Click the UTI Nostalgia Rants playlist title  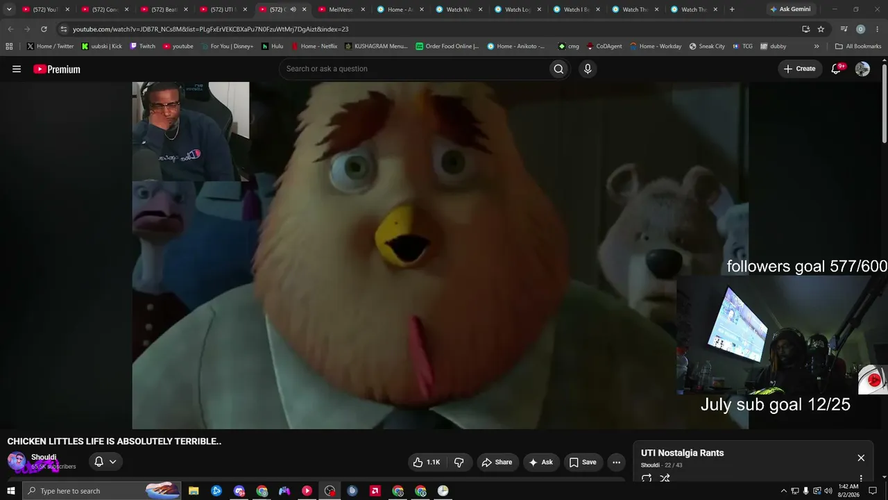pyautogui.click(x=682, y=453)
